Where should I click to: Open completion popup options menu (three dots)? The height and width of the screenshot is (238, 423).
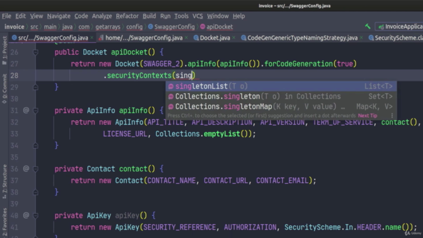(392, 116)
